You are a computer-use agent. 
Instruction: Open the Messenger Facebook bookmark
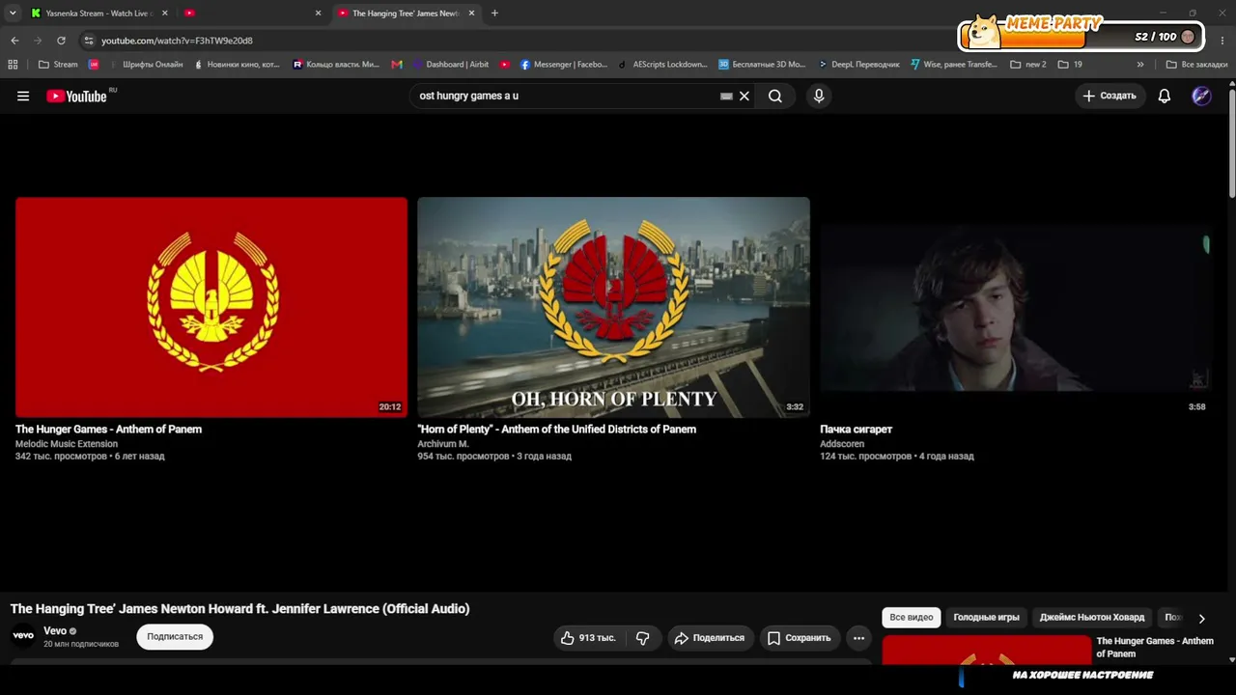tap(564, 65)
